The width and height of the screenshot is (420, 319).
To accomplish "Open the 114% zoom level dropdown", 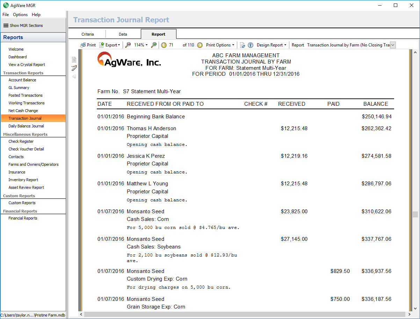I will [x=141, y=45].
